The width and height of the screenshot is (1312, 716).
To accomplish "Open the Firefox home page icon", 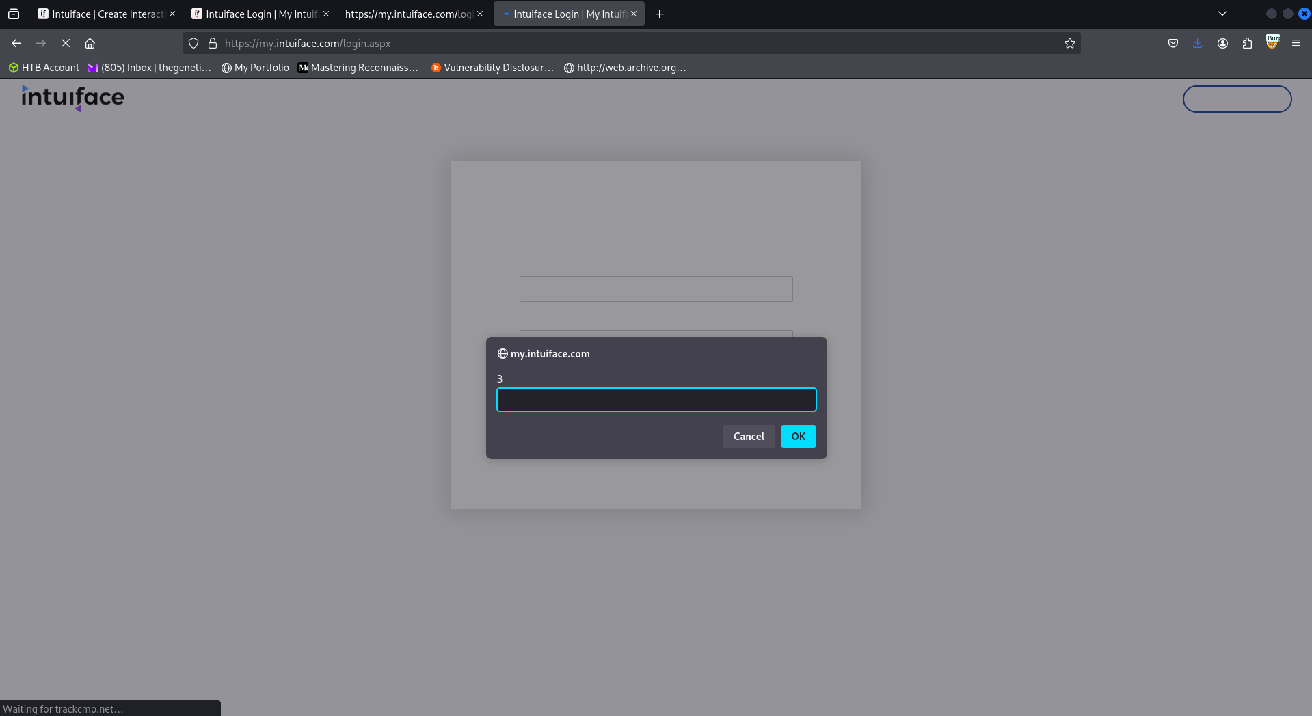I will [90, 43].
